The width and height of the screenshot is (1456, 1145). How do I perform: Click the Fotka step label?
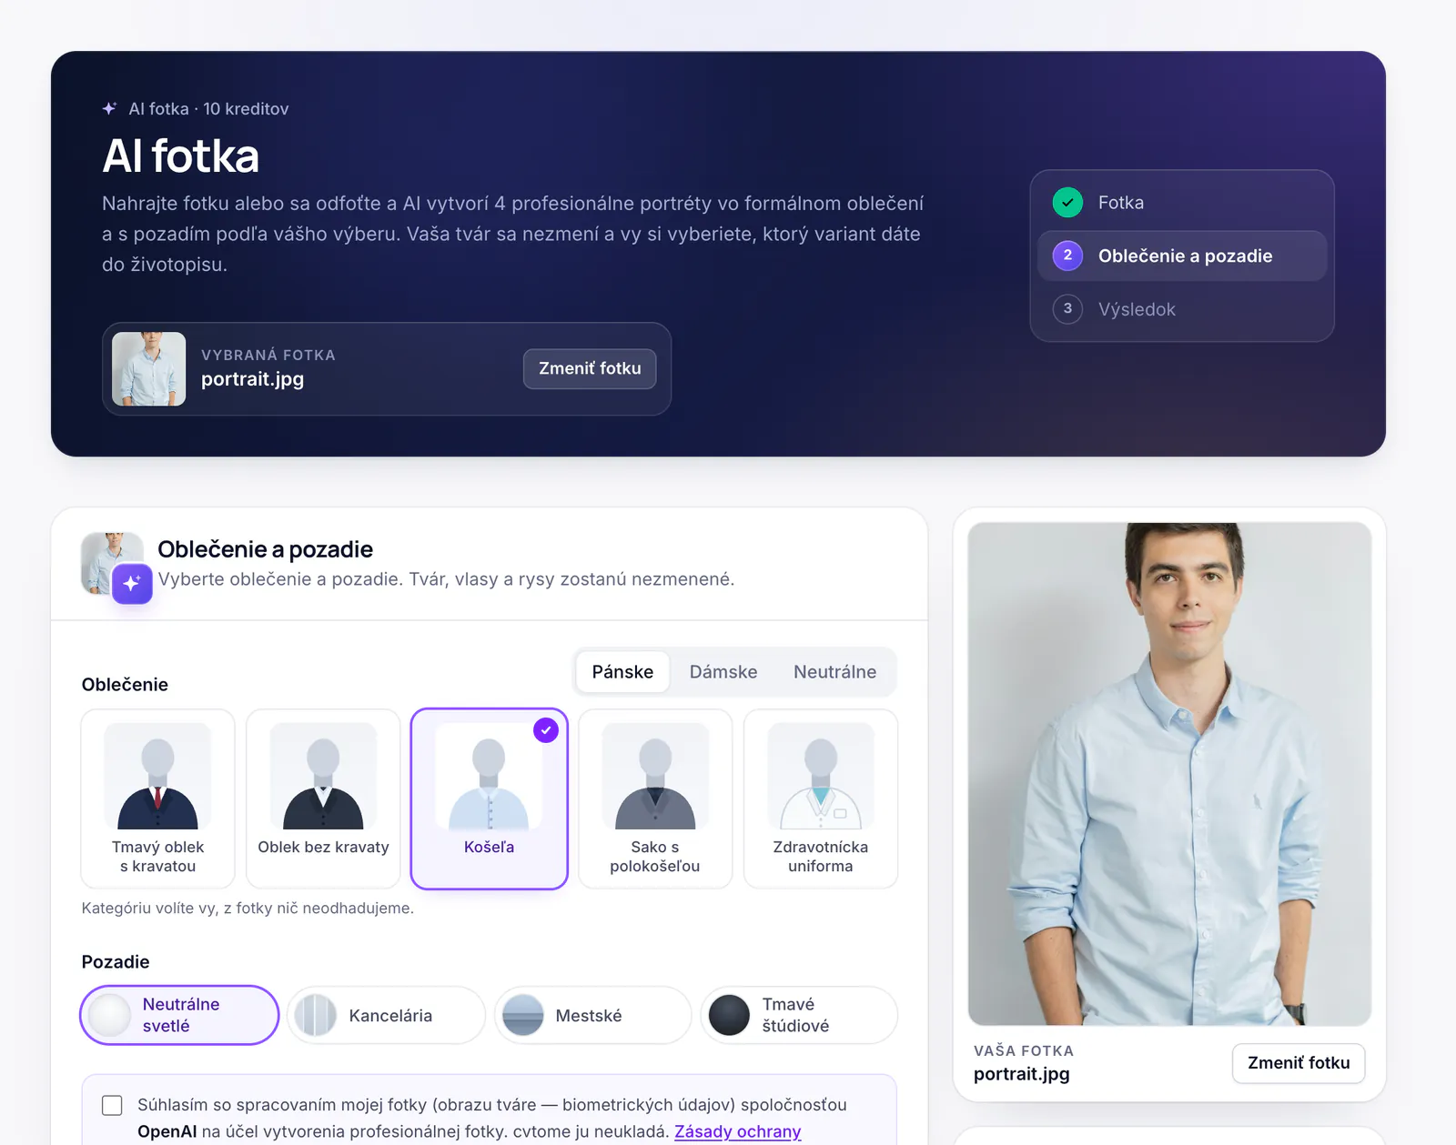coord(1120,203)
